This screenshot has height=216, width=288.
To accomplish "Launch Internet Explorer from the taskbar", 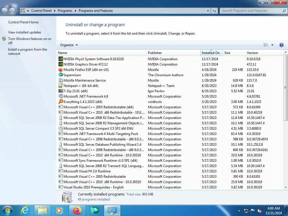I will (x=25, y=210).
